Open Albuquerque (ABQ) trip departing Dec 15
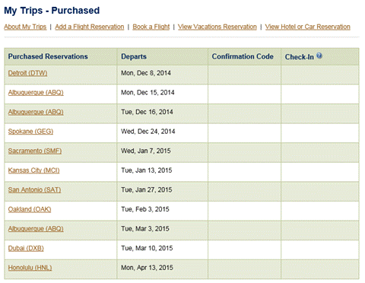The width and height of the screenshot is (365, 283). 36,93
